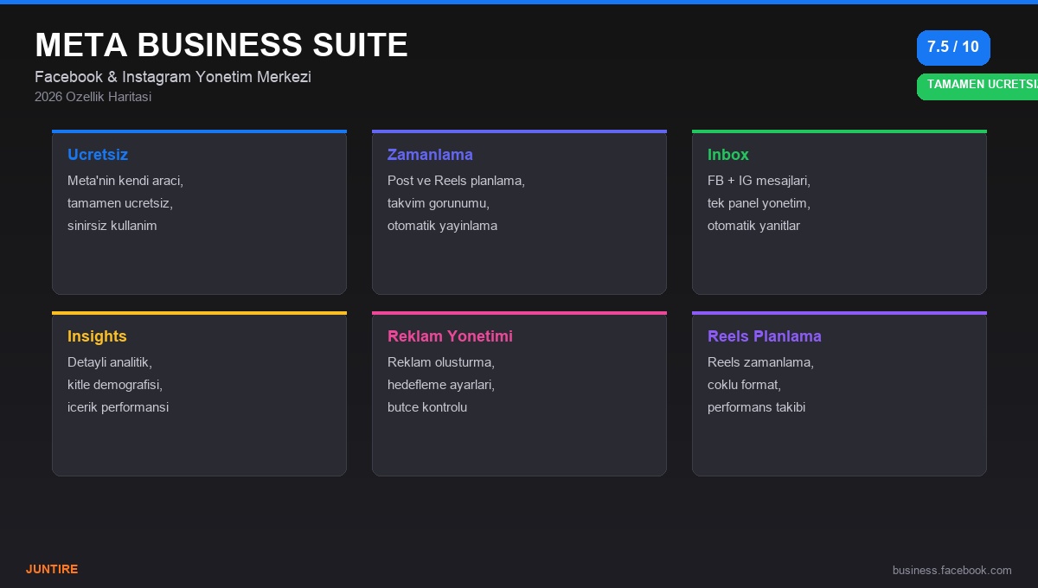This screenshot has width=1038, height=588.
Task: Click the line "Meta'nin kendi araci,"
Action: (125, 181)
